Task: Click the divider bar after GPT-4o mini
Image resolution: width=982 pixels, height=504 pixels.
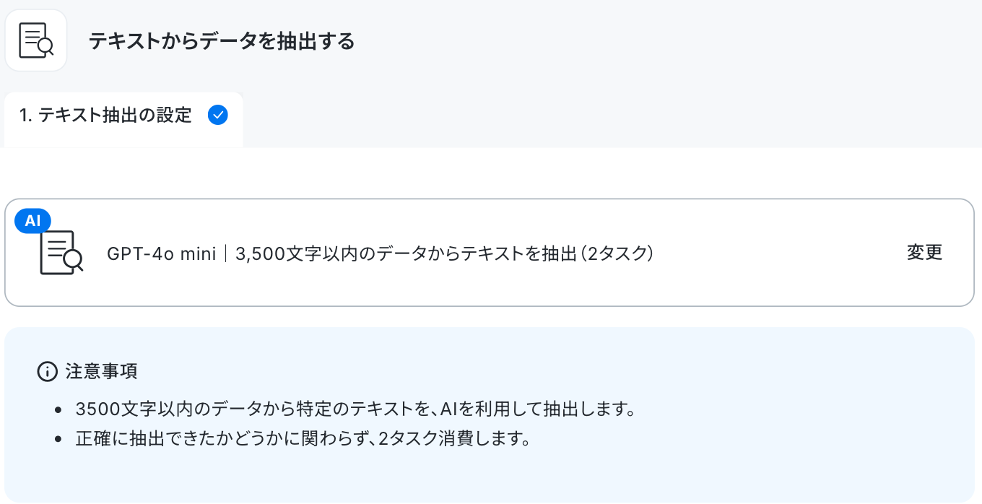Action: (x=226, y=253)
